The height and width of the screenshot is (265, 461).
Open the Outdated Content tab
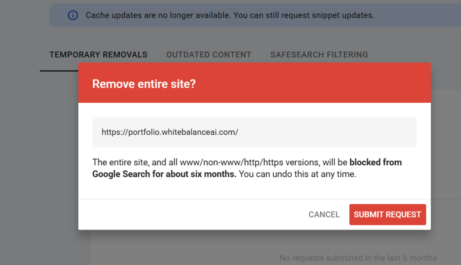tap(209, 55)
